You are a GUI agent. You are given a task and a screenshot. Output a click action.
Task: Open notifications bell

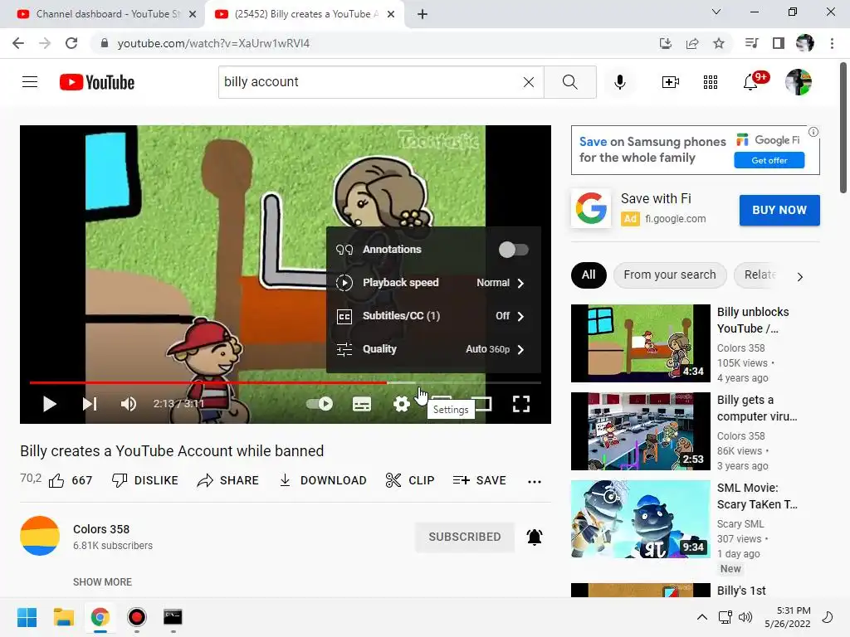coord(750,82)
